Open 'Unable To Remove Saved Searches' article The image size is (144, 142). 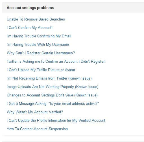(36, 19)
